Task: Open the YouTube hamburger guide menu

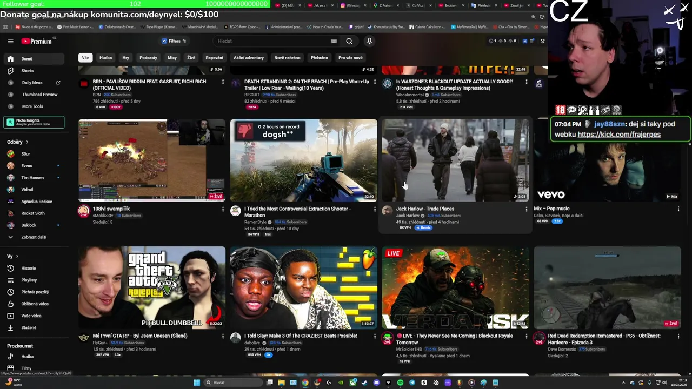Action: pyautogui.click(x=10, y=41)
